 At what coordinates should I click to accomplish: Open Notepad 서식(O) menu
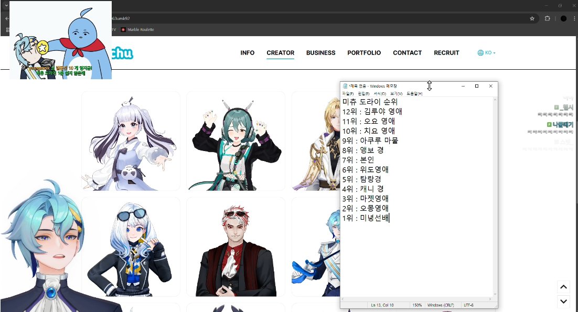tap(380, 93)
